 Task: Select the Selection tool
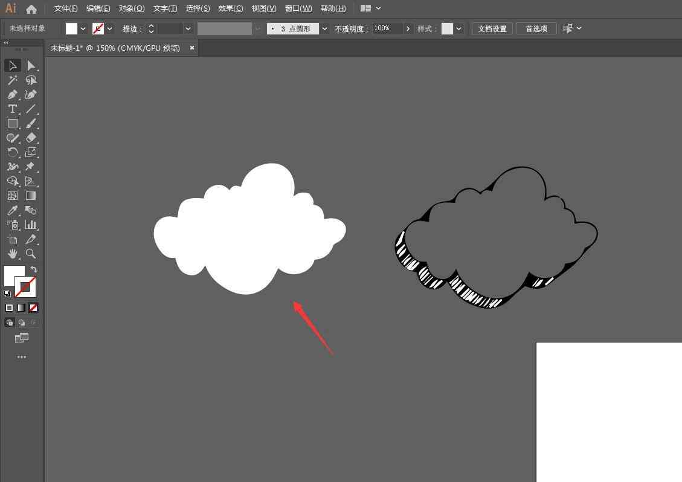[13, 66]
